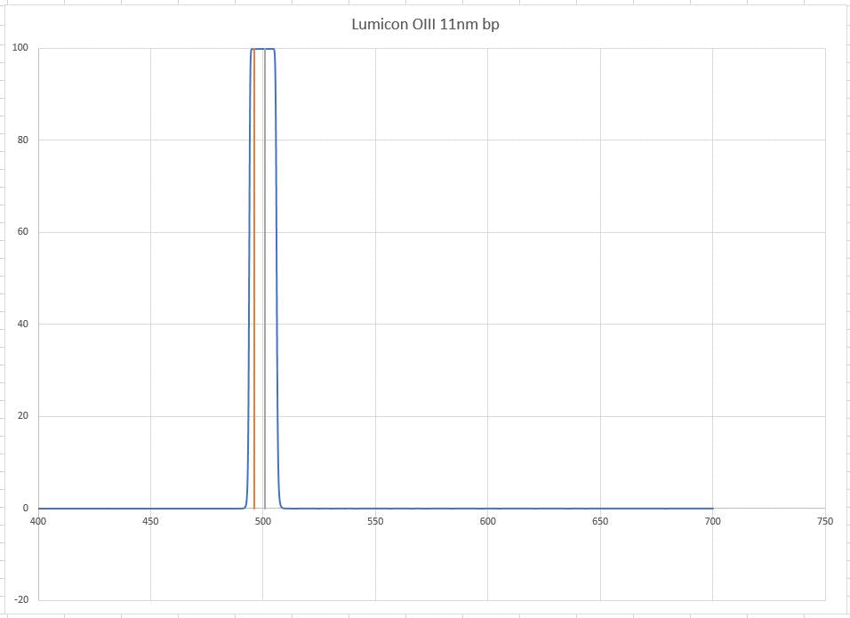Click the x-axis label 400
This screenshot has height=618, width=850.
pos(38,521)
